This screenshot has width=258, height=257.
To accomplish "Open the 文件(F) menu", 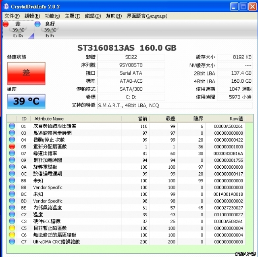I will [x=12, y=16].
